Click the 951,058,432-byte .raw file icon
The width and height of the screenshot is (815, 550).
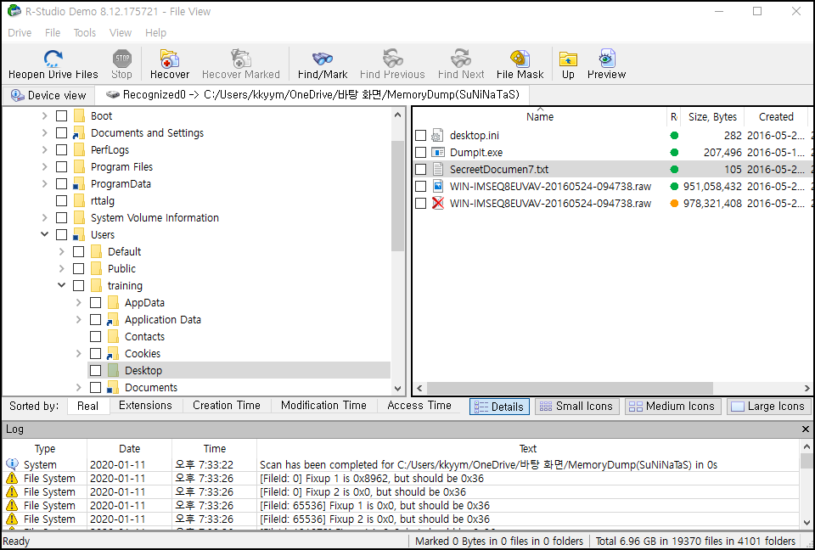tap(438, 186)
